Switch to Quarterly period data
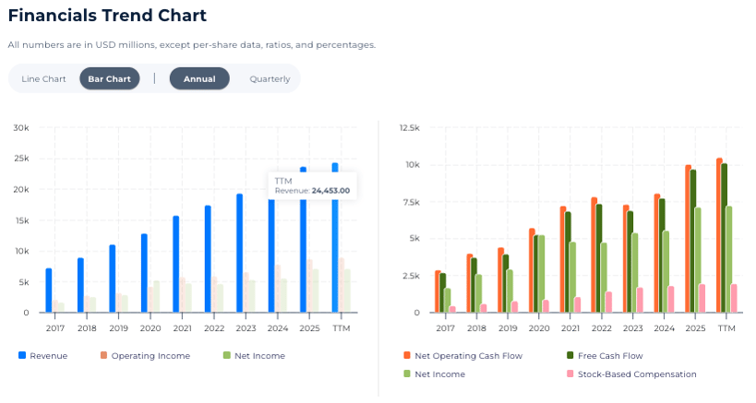756x403 pixels. click(270, 78)
